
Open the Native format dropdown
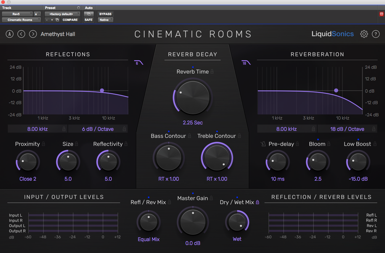click(x=106, y=20)
